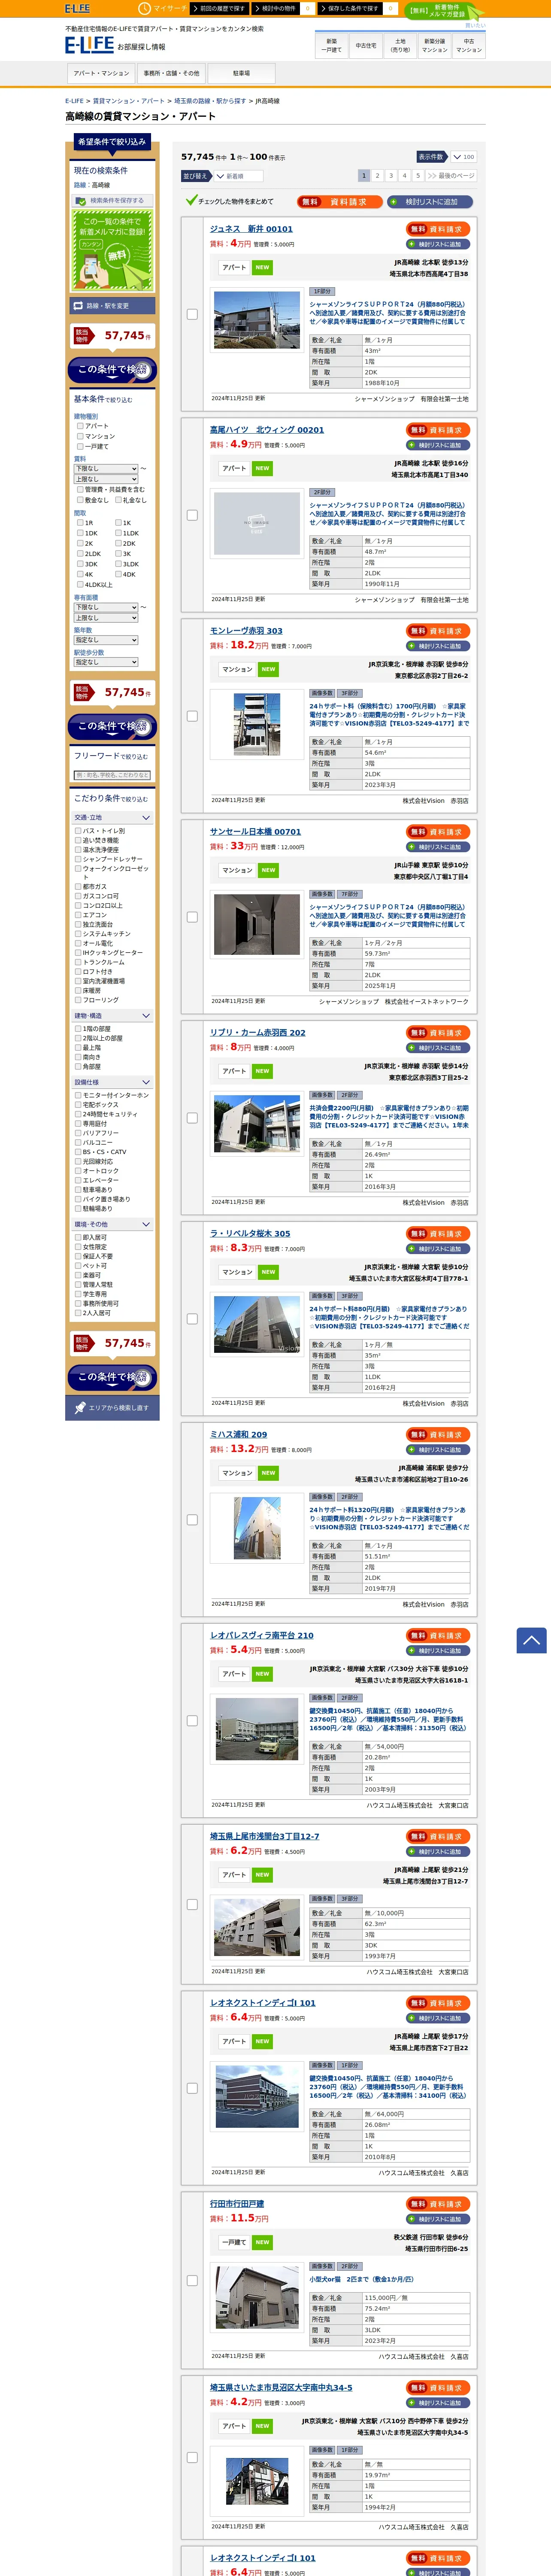Viewport: 551px width, 2576px height.
Task: Enable the アパート building type filter
Action: click(80, 426)
